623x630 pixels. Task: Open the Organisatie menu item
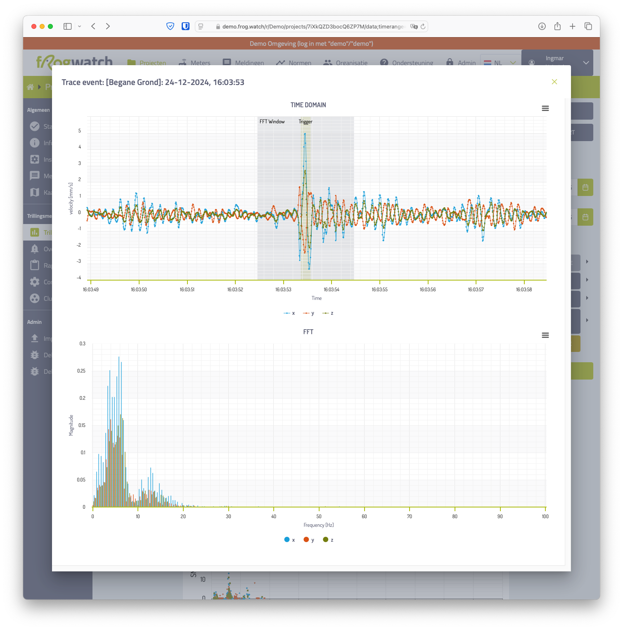pos(346,63)
